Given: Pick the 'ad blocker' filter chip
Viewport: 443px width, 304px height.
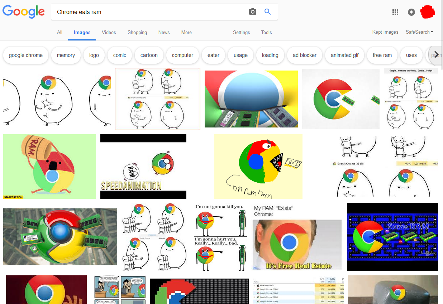Looking at the screenshot, I should (x=305, y=55).
